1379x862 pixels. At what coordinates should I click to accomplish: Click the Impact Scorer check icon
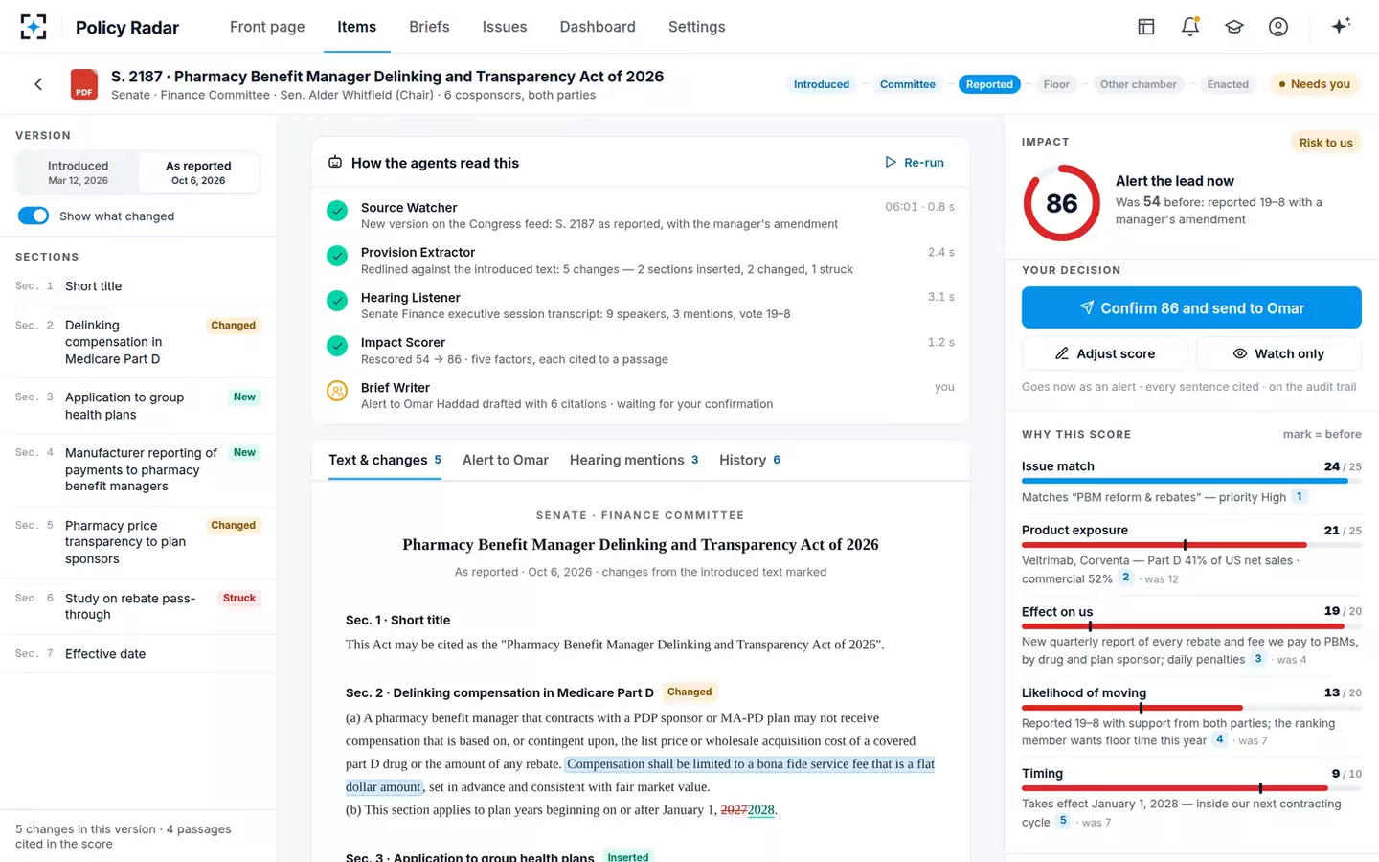pyautogui.click(x=337, y=346)
